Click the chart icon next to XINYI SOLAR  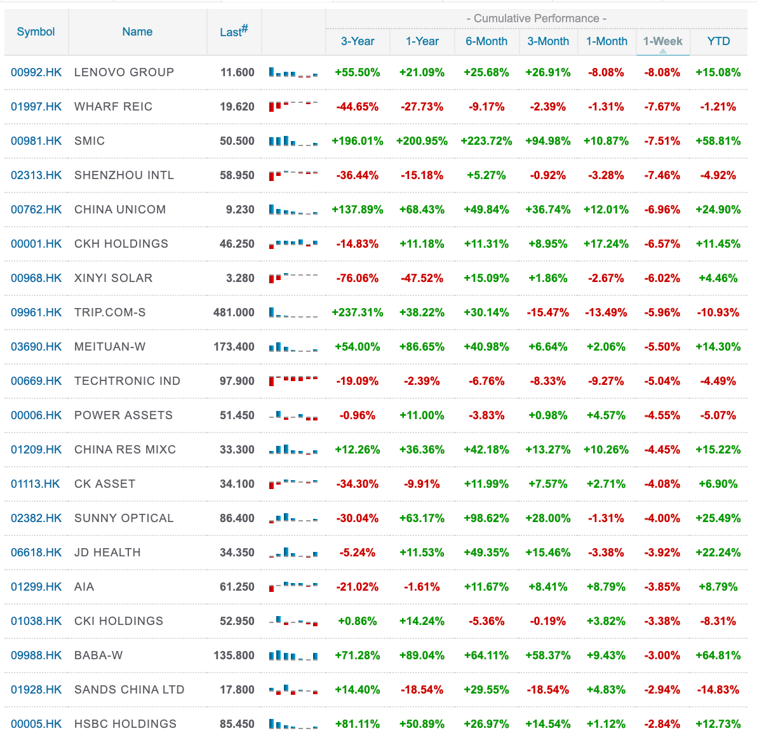[293, 278]
